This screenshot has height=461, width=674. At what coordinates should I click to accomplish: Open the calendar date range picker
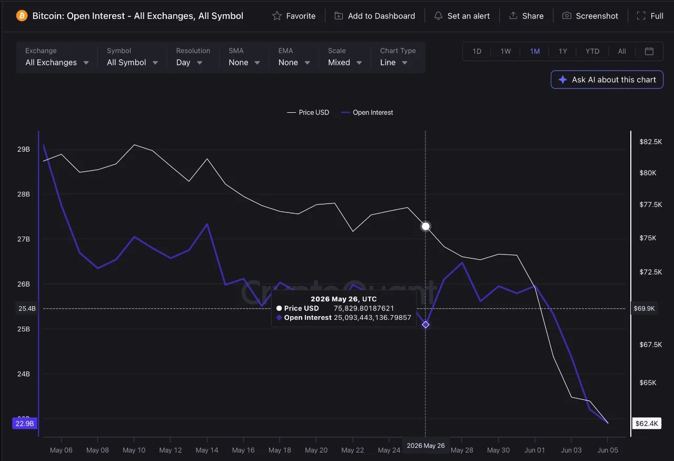649,51
